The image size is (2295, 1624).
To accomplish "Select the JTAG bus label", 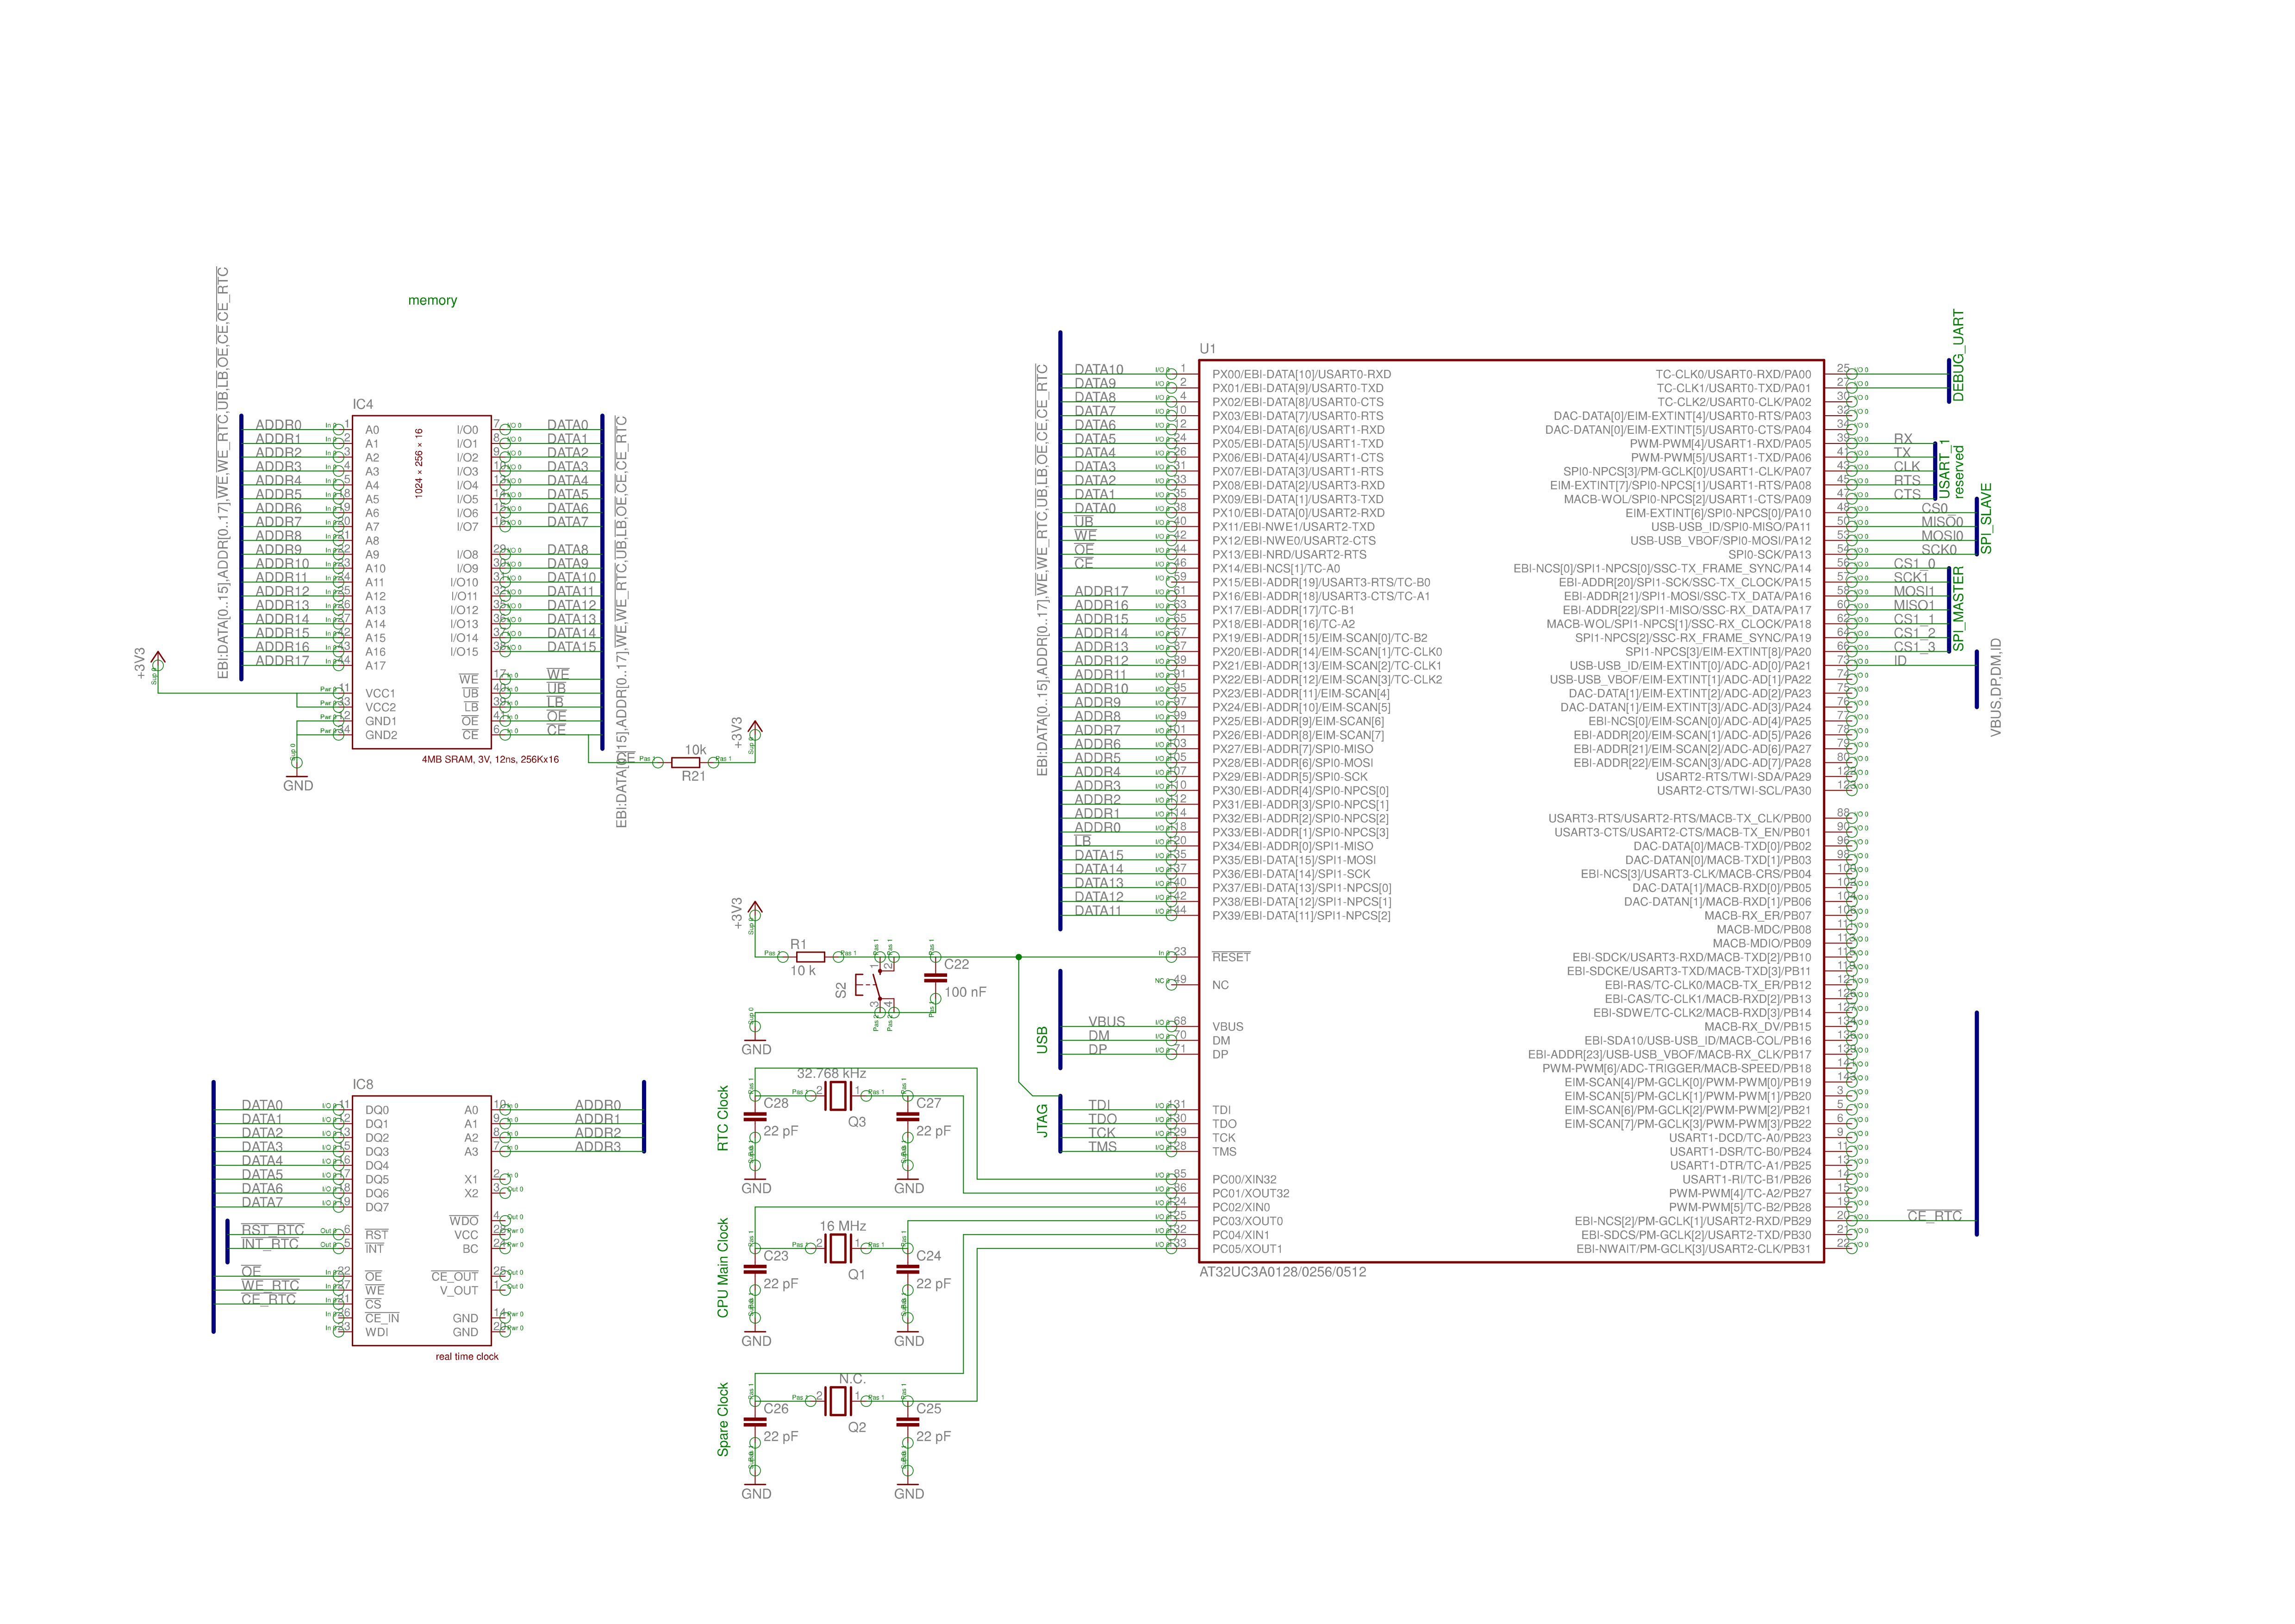I will [x=1042, y=1120].
